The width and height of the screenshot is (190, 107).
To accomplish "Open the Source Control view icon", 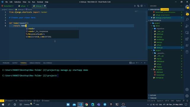I will click(187, 13).
